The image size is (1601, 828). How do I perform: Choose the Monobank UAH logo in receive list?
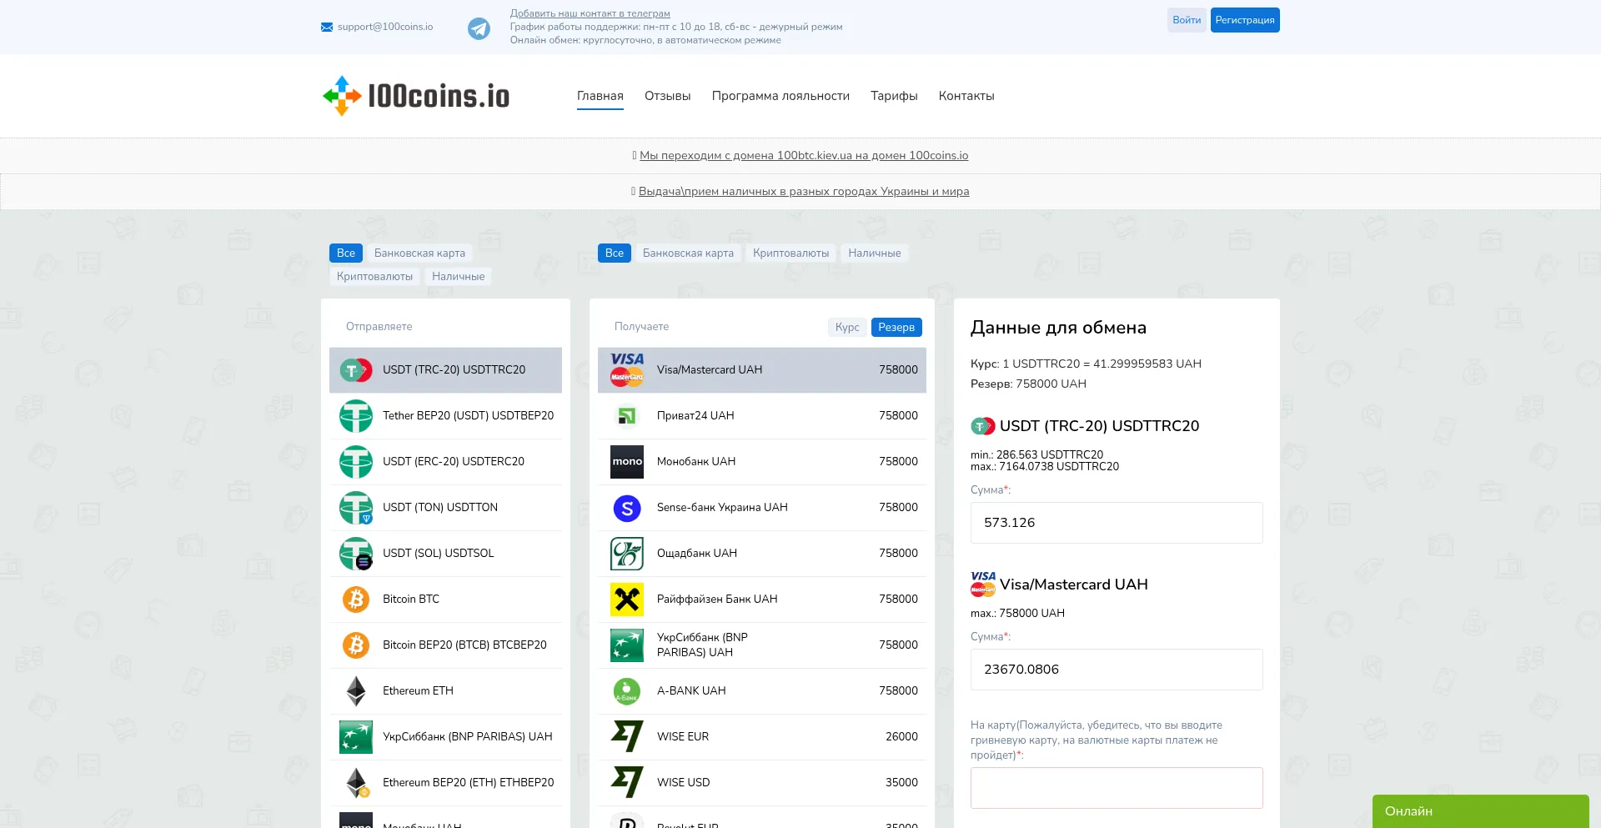click(x=627, y=462)
